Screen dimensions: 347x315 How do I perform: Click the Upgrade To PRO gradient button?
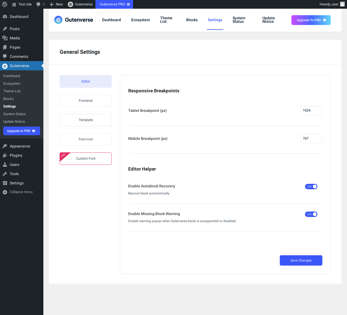311,20
